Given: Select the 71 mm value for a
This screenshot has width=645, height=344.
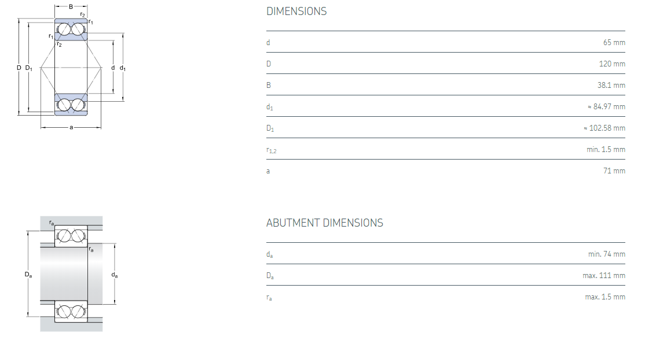Looking at the screenshot, I should pyautogui.click(x=614, y=171).
